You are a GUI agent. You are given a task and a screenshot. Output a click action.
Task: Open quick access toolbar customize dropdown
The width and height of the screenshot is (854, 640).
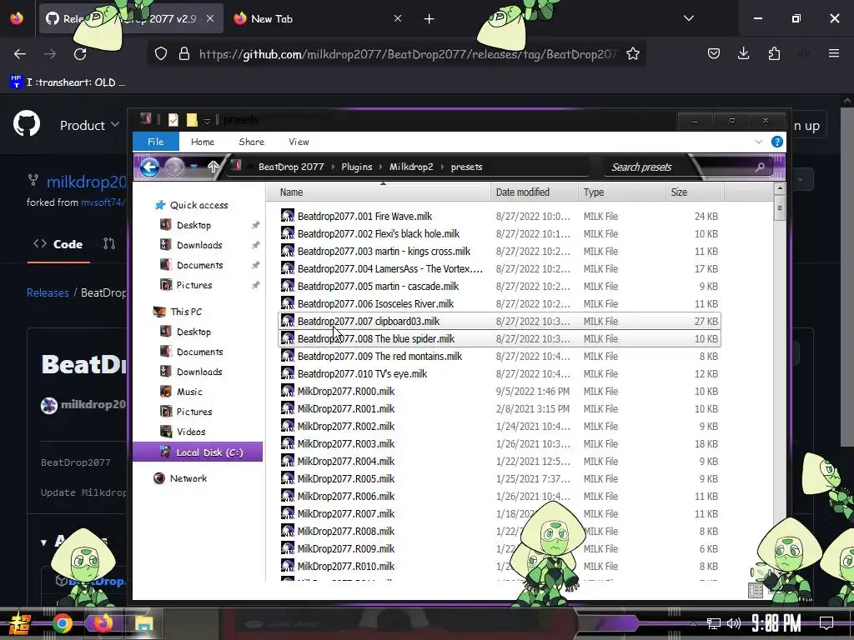207,120
